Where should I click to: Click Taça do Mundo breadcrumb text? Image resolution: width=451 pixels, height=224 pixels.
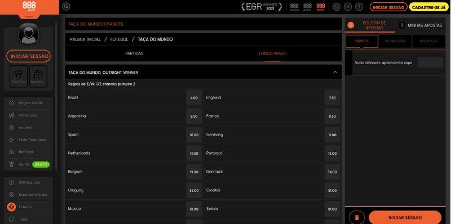(156, 39)
